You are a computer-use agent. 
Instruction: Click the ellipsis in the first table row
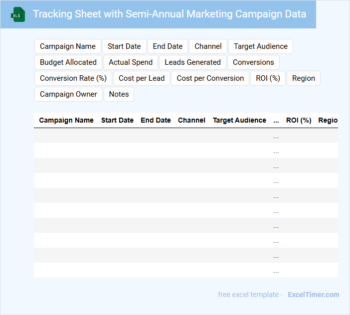[x=276, y=136]
